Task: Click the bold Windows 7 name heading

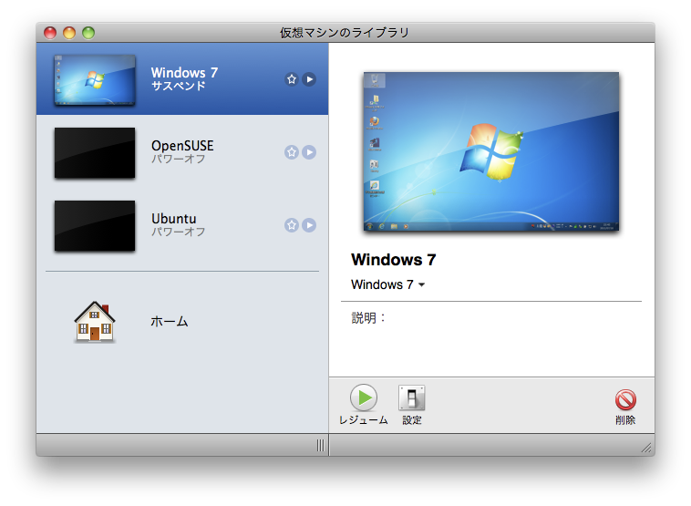Action: (394, 260)
